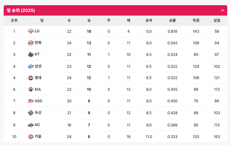The image size is (230, 145).
Task: Click the 키움 Heroes team logo
Action: click(x=31, y=137)
